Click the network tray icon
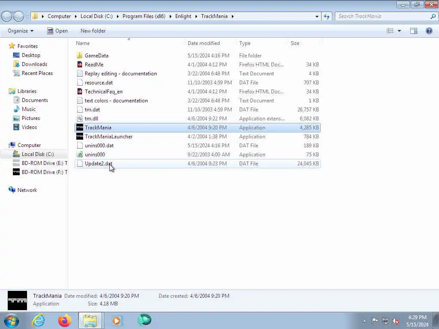This screenshot has height=329, width=439. click(x=385, y=321)
